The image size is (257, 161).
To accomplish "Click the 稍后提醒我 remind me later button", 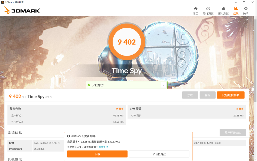I will (x=159, y=154).
